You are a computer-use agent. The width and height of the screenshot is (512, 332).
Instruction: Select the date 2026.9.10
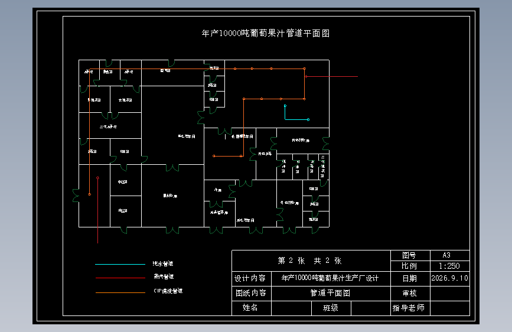(449, 278)
